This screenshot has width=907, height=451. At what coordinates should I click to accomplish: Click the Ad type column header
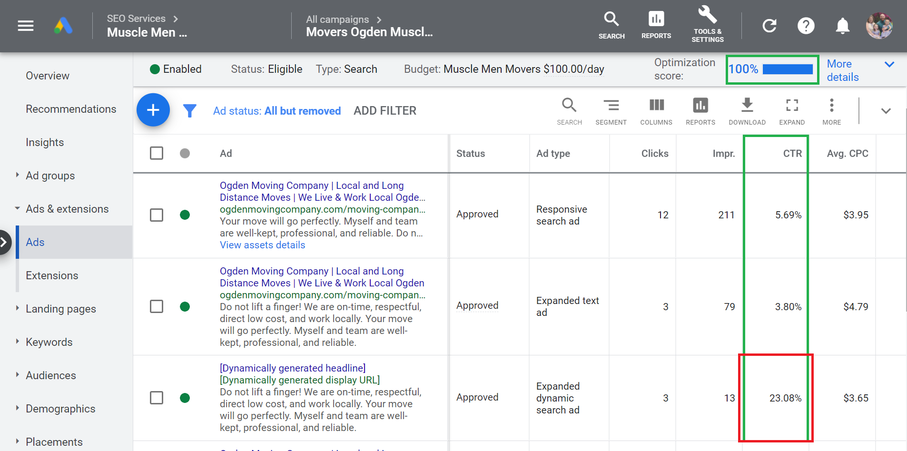pos(553,154)
